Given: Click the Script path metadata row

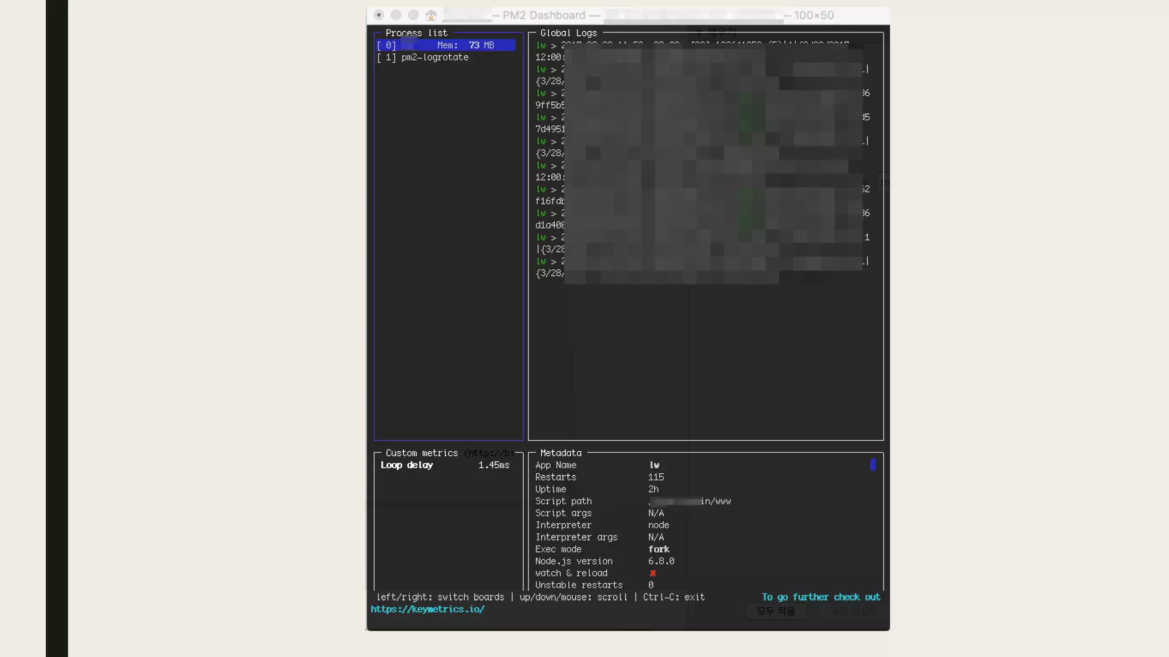Looking at the screenshot, I should (x=632, y=501).
